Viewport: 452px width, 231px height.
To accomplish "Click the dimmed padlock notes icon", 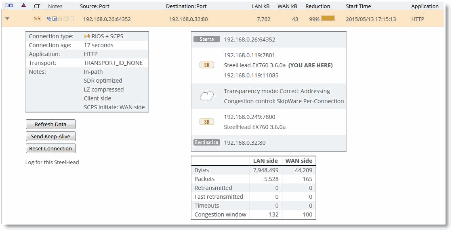I will pyautogui.click(x=60, y=19).
